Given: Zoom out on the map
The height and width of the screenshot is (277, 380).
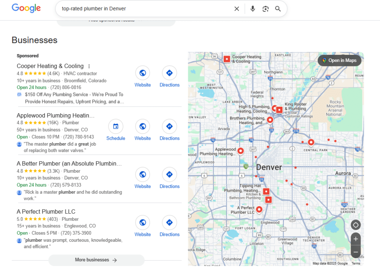Looking at the screenshot, I should tap(356, 252).
